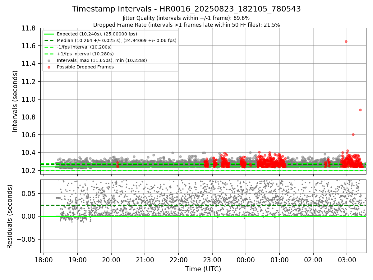Click the plot title 'Timestamp Intervals - HR0016_20250823_182105_780543'
The image size is (373, 280).
pos(186,9)
